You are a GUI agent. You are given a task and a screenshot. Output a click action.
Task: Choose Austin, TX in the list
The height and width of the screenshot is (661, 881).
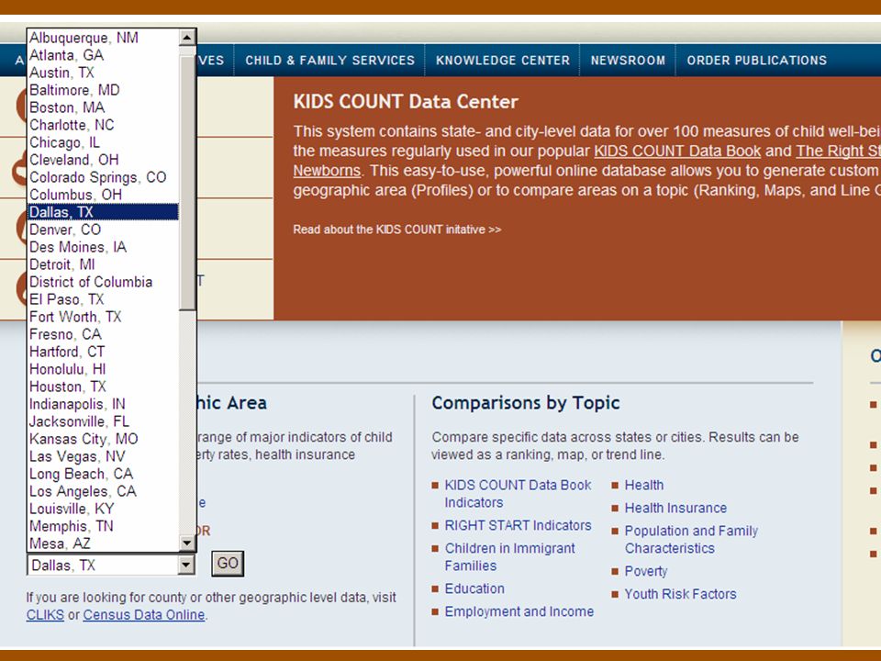coord(104,73)
